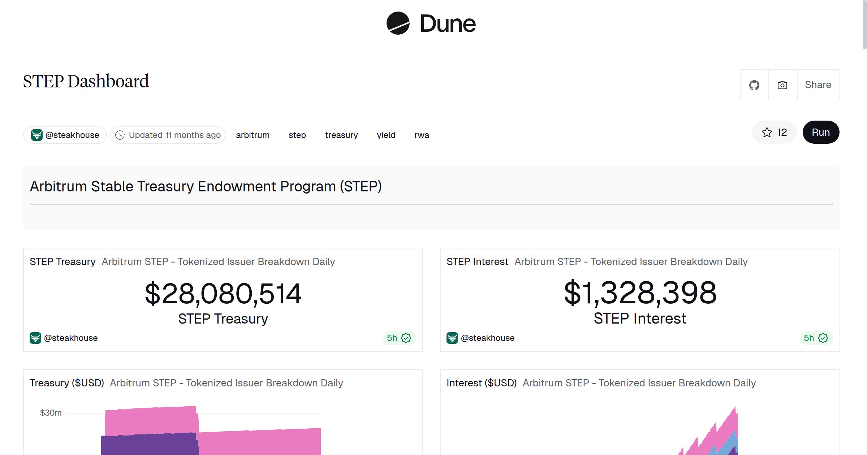
Task: Open the GitHub icon next to Share
Action: [x=754, y=85]
